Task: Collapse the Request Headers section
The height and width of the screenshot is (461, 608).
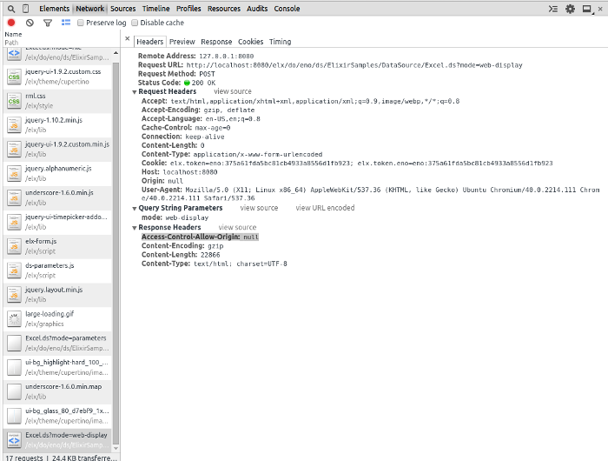Action: coord(135,91)
